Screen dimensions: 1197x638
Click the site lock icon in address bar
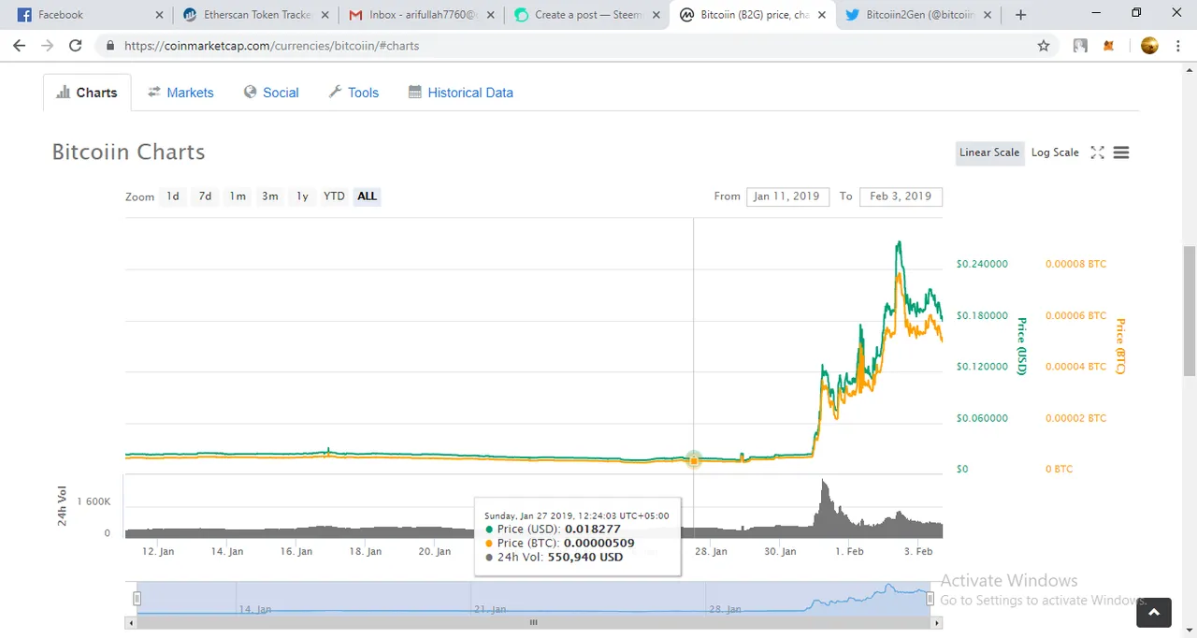110,45
